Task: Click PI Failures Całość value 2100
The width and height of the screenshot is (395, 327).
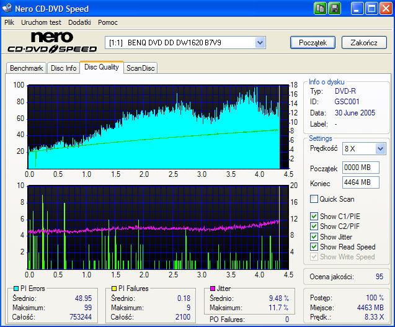Action: coord(183,317)
